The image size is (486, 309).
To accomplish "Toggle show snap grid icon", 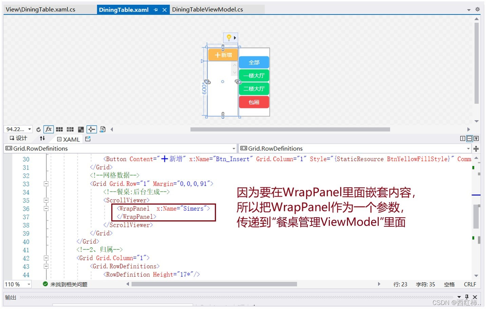I will [x=59, y=129].
